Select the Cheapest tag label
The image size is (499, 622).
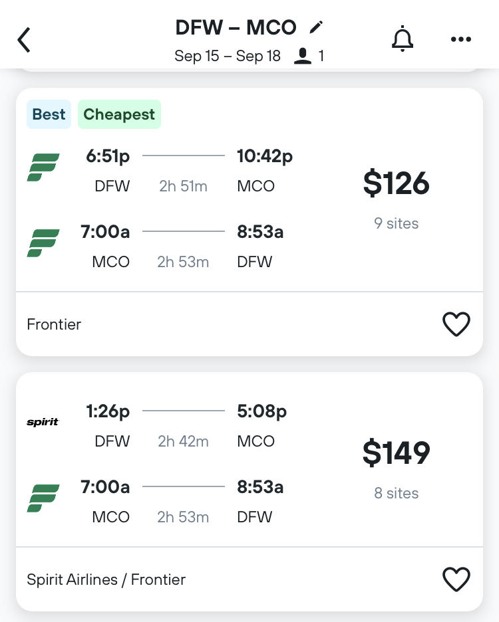[119, 114]
